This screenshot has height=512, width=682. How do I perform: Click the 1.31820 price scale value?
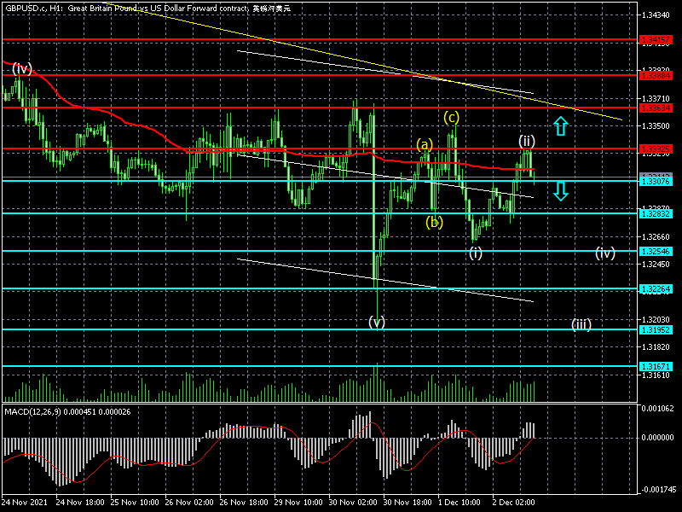(x=656, y=347)
